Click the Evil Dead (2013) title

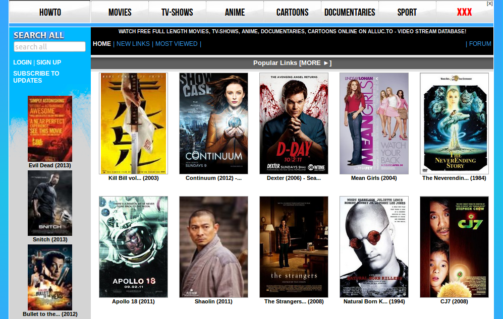[x=50, y=165]
